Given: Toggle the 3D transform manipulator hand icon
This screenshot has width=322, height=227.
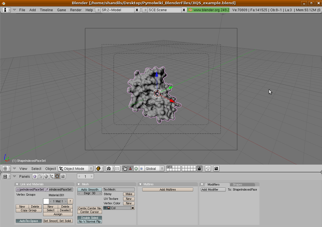Looking at the screenshot, I should [125, 169].
